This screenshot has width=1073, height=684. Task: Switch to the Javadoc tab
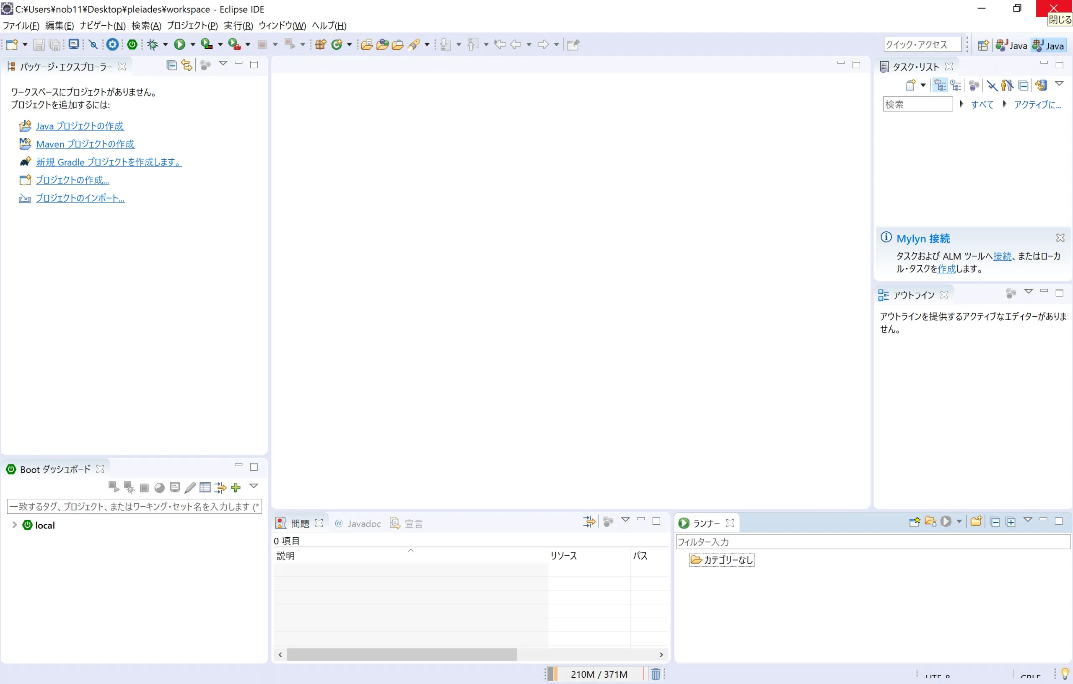click(x=358, y=523)
